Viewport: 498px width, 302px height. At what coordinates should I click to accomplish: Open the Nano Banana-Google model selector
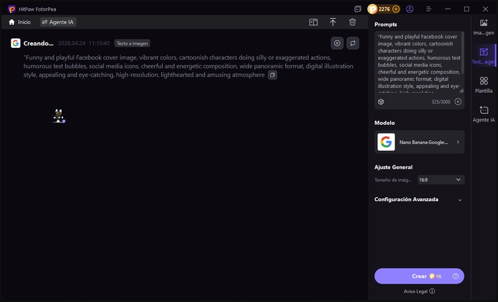(419, 142)
